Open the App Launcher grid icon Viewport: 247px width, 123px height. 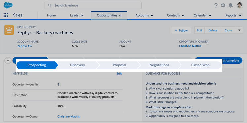tap(6, 15)
